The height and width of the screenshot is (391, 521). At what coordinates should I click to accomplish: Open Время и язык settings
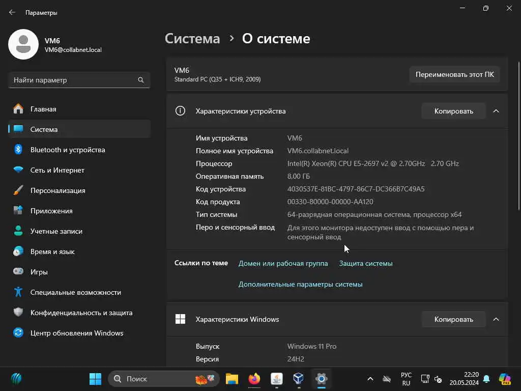[79, 252]
